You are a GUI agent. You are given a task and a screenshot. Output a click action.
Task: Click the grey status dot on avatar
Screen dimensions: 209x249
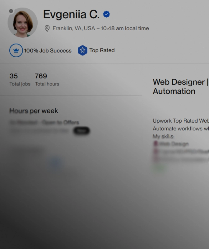tap(11, 11)
